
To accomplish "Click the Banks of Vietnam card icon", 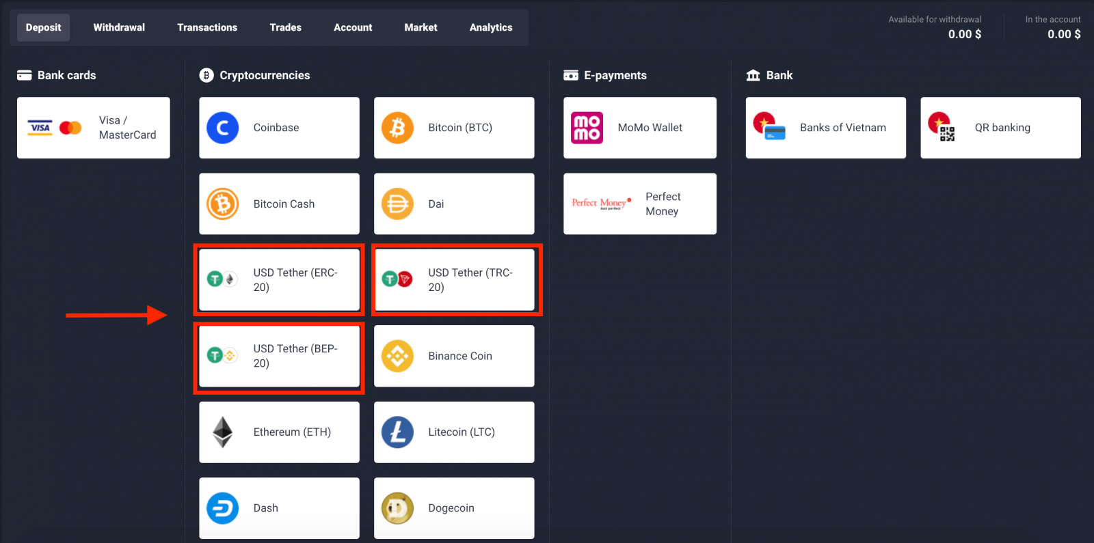I will click(769, 127).
